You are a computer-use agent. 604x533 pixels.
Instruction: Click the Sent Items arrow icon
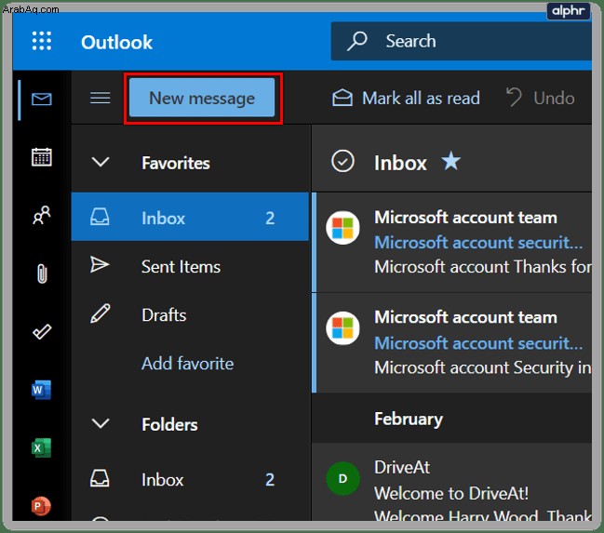pyautogui.click(x=100, y=264)
